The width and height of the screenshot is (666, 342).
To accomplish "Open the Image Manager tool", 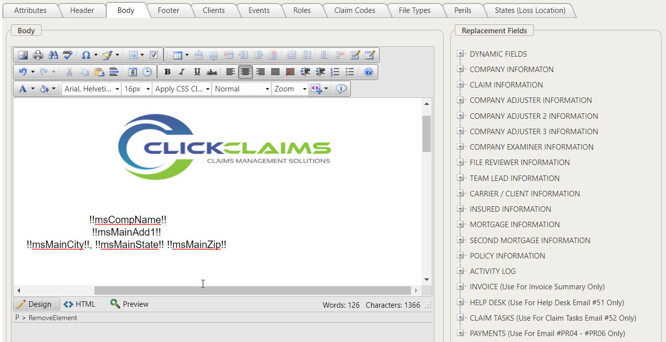I will tap(23, 55).
